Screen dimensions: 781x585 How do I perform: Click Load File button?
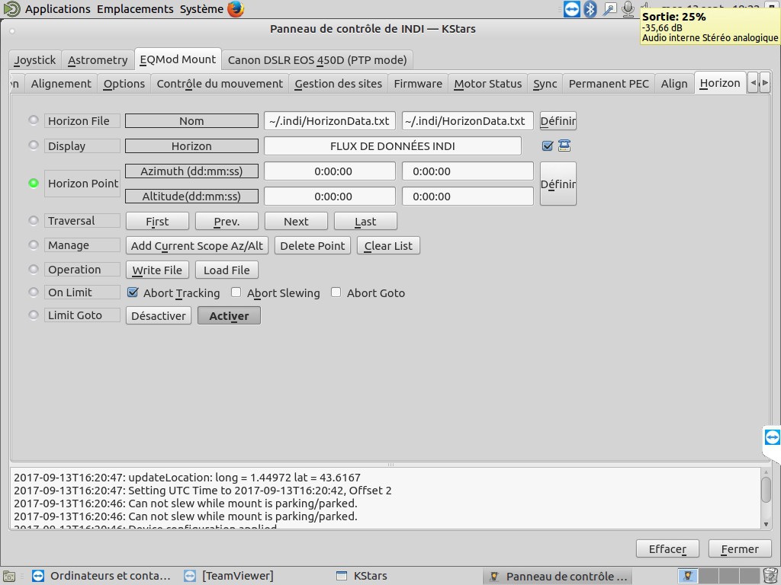227,270
